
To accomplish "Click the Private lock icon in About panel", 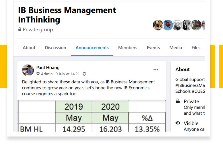I will point(178,101).
